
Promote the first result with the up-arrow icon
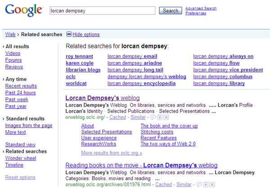(x=160, y=118)
